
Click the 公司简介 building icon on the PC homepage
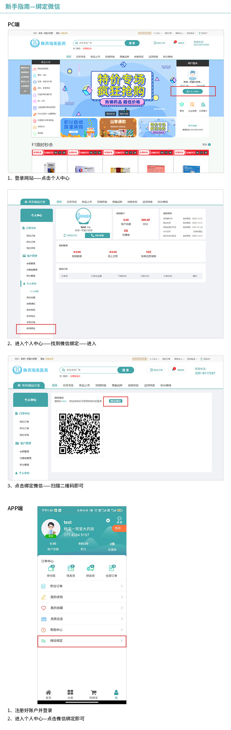point(203,104)
